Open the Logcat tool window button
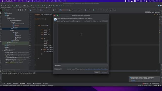 click(29, 84)
